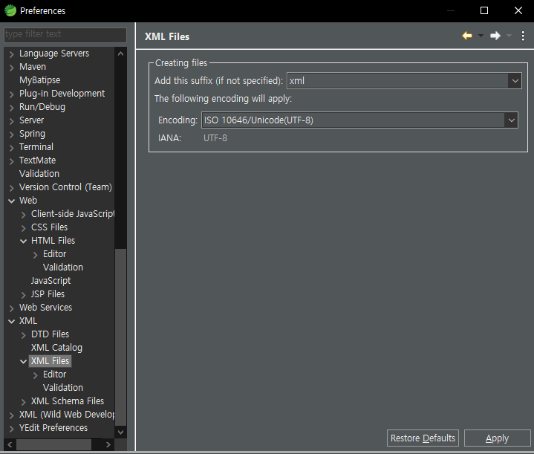The width and height of the screenshot is (534, 454).
Task: Click the back navigation yellow arrow
Action: [467, 36]
